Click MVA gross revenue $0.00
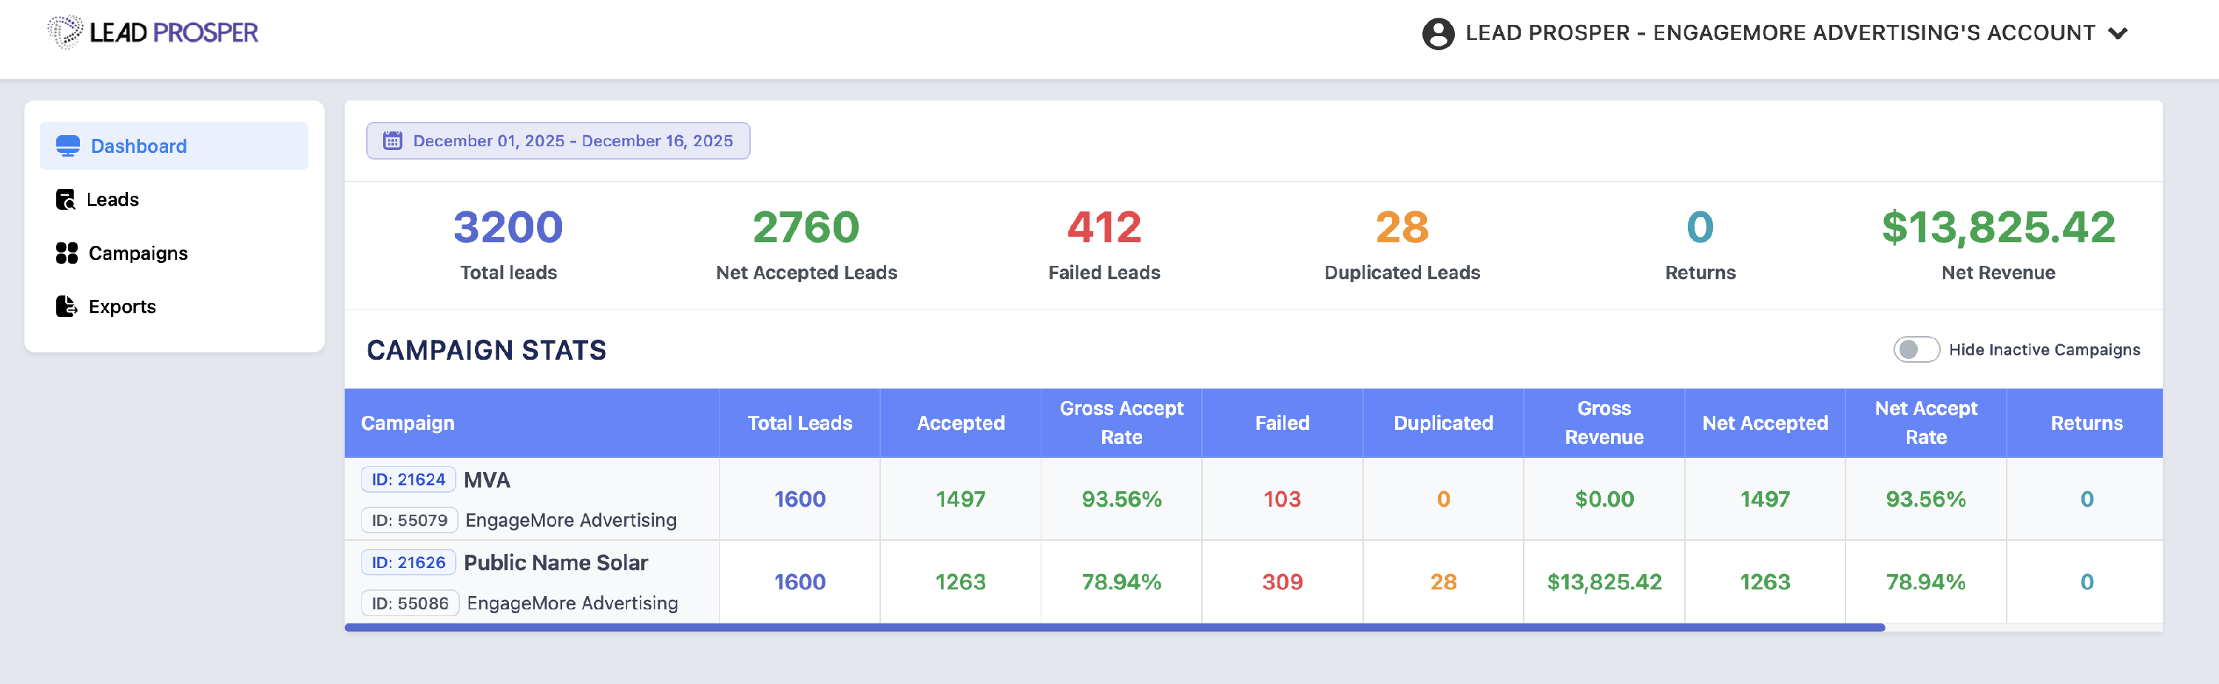The height and width of the screenshot is (684, 2219). tap(1604, 499)
